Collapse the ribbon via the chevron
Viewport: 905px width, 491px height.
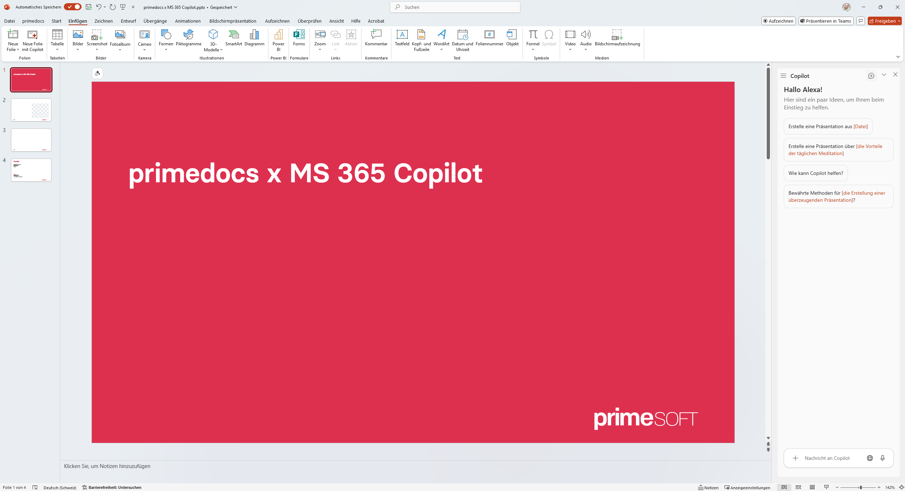(x=898, y=56)
